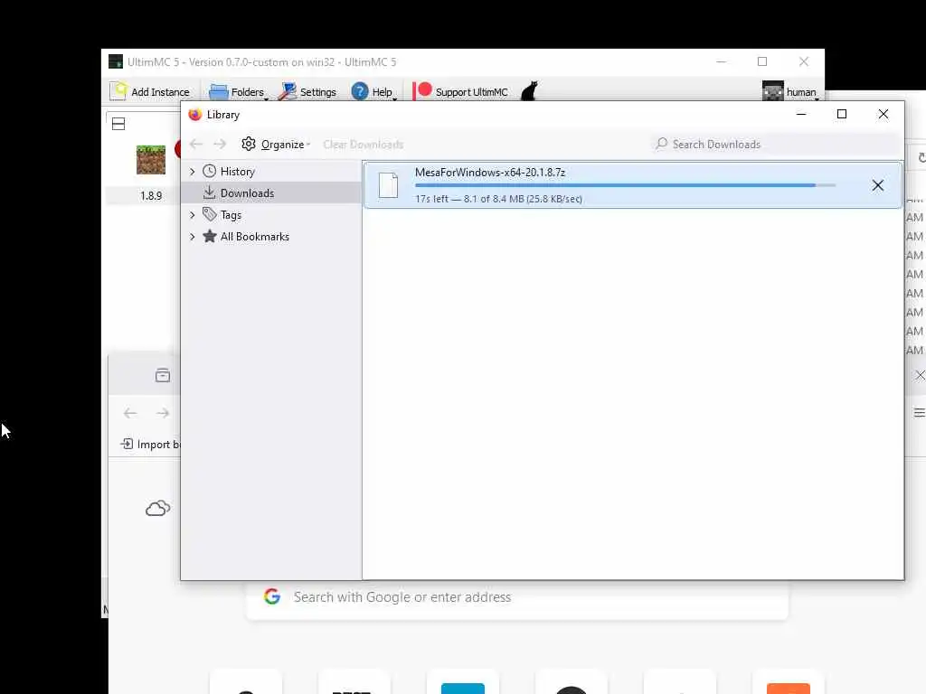Click the Firefox browser back arrow
Image resolution: width=926 pixels, height=694 pixels.
point(130,413)
